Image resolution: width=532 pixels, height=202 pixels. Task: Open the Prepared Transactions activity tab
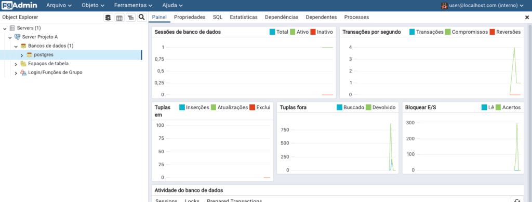coord(234,200)
